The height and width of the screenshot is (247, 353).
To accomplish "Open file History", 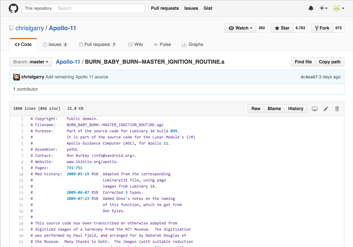I will [x=296, y=108].
